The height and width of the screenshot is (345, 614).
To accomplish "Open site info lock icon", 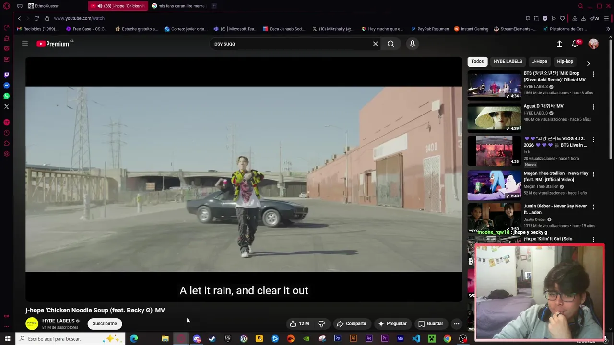I will click(47, 18).
